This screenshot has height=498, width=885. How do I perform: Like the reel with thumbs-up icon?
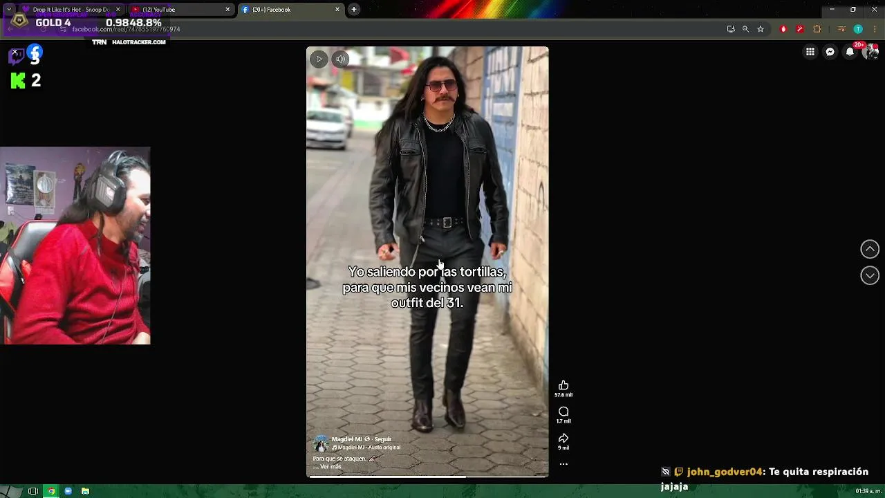[x=563, y=385]
